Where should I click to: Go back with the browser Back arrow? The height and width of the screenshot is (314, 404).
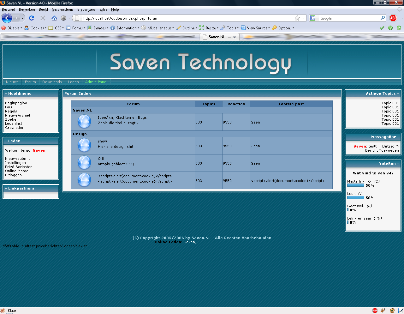click(7, 18)
